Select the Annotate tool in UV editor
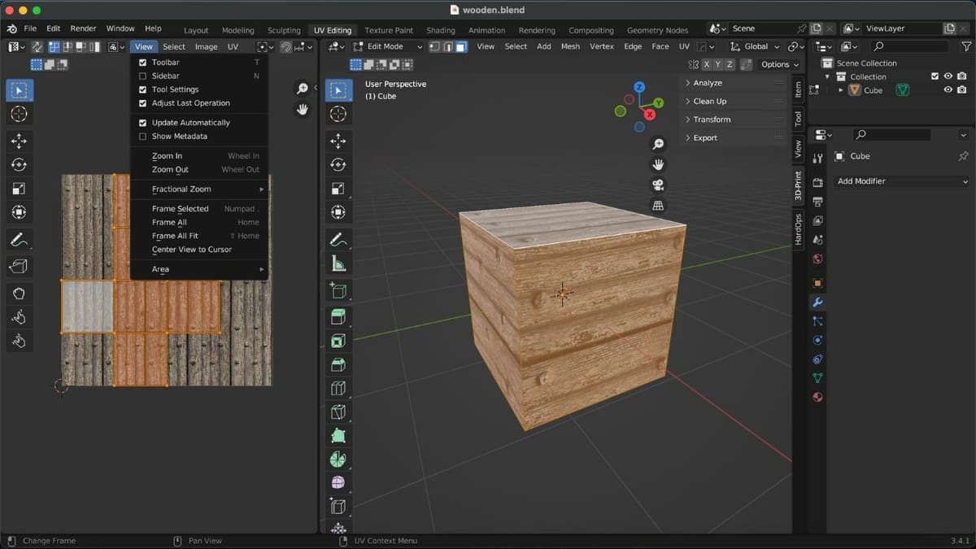 19,241
